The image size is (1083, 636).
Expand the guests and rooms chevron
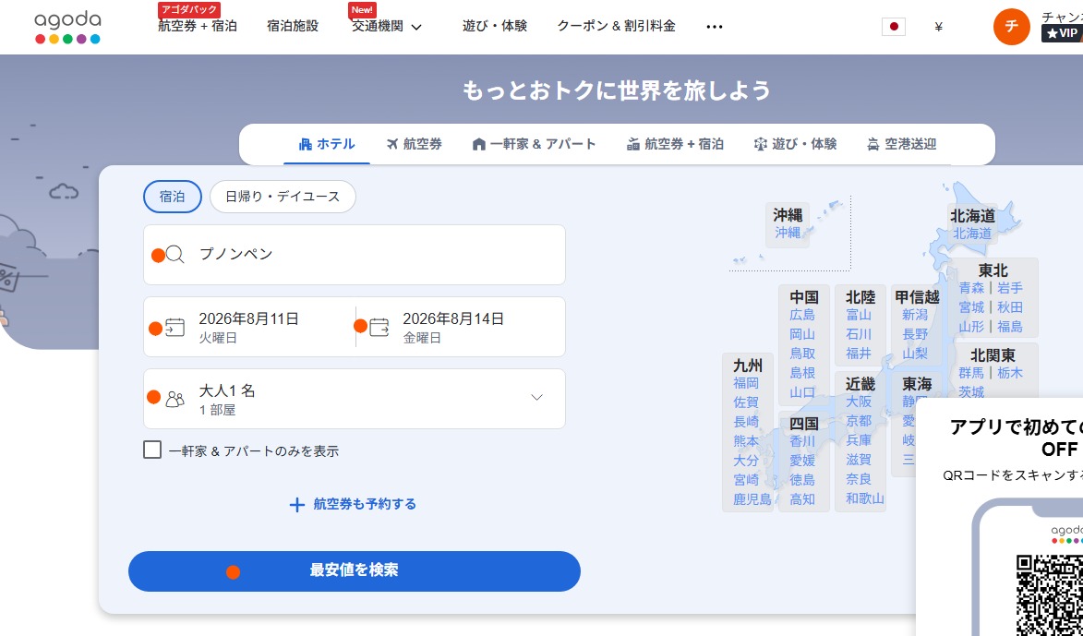tap(536, 398)
